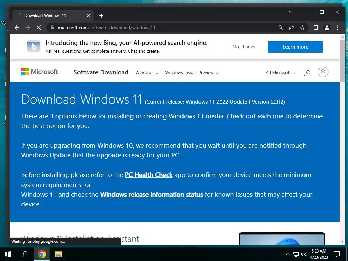
Task: Click the scrollbar up arrow
Action: tap(342, 37)
